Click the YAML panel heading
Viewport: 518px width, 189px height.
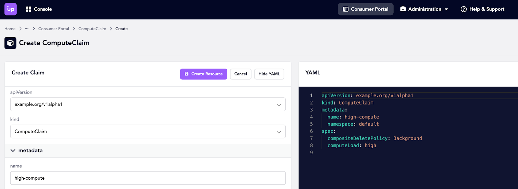coord(313,72)
